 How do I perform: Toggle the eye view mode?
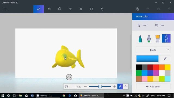point(126,87)
